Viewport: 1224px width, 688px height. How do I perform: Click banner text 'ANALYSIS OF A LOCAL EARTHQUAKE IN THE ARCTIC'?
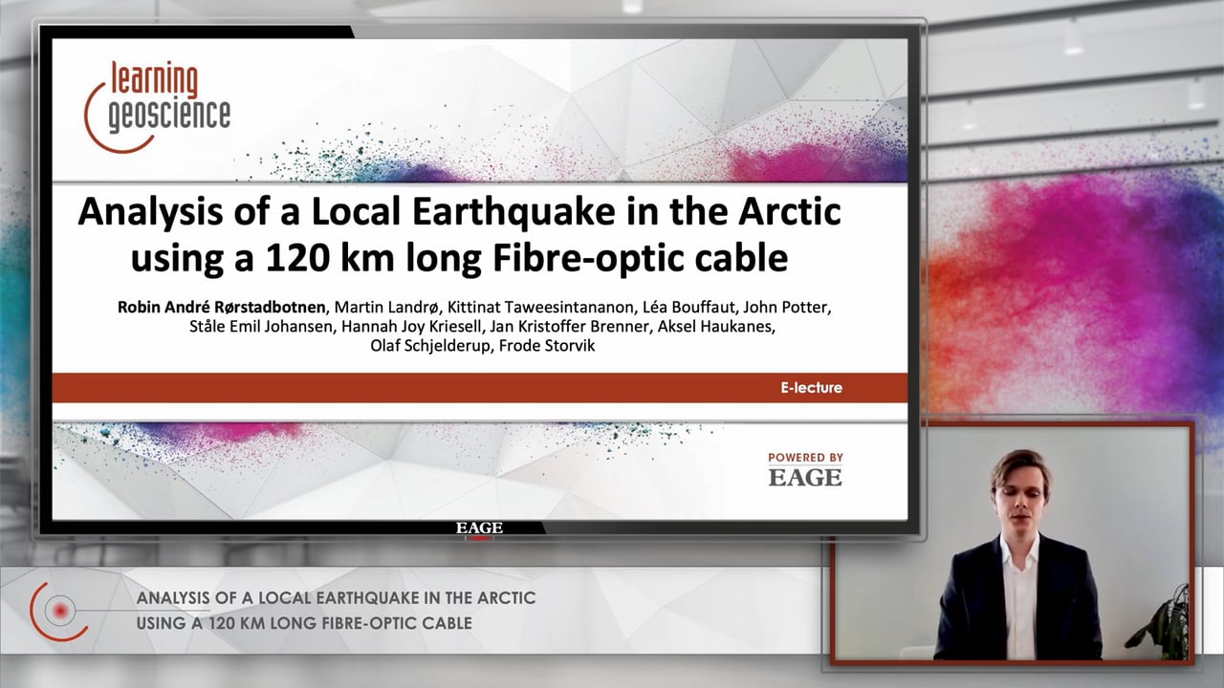tap(336, 598)
